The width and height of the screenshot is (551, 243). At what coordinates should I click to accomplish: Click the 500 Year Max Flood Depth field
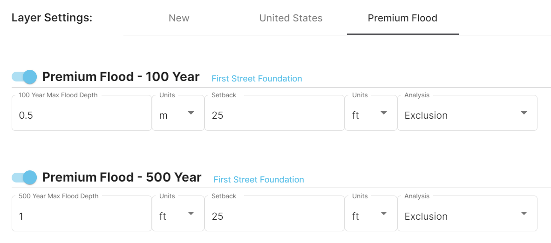pyautogui.click(x=82, y=216)
